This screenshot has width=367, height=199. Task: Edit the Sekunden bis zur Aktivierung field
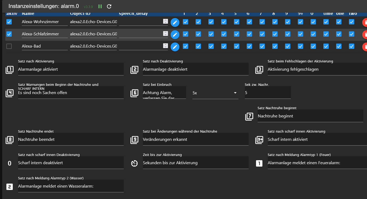pos(196,163)
